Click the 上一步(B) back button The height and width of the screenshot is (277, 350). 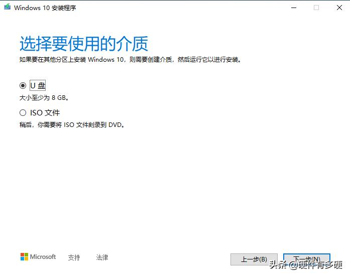tap(254, 259)
